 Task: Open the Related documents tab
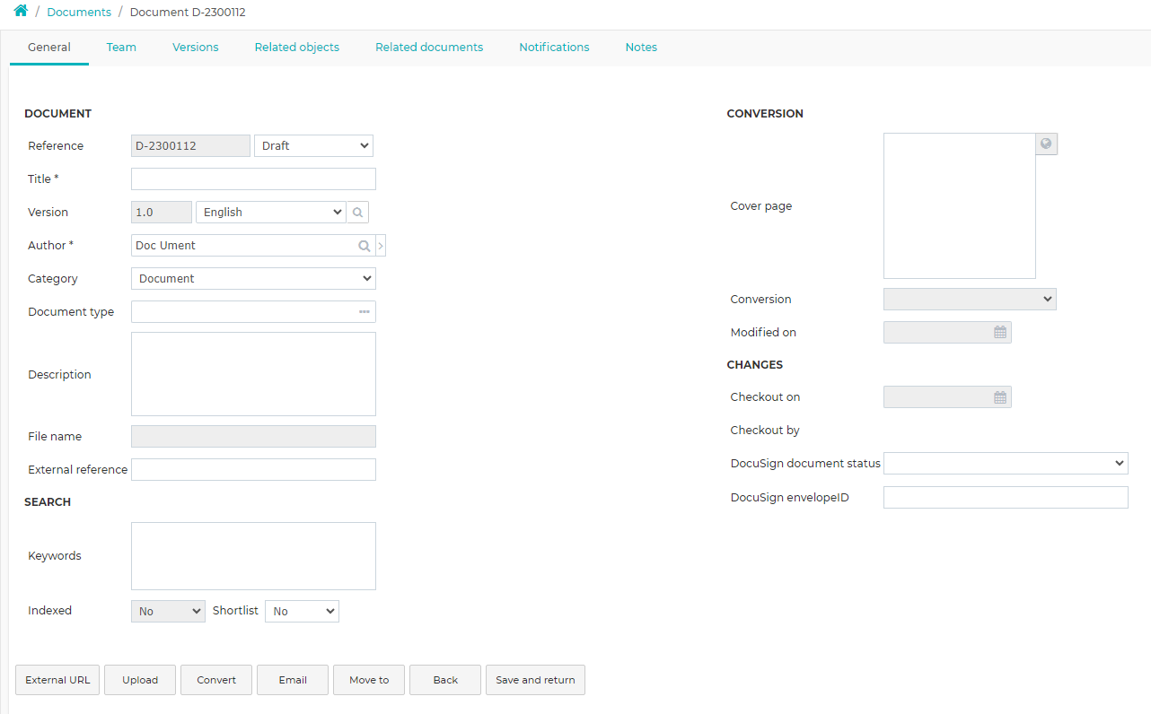[429, 48]
